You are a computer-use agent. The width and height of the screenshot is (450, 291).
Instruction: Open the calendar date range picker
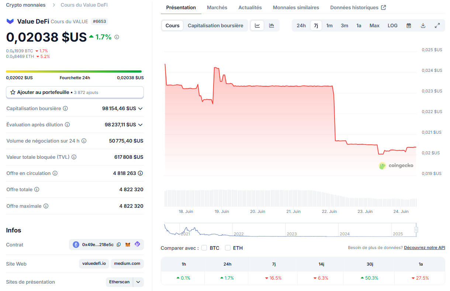409,25
